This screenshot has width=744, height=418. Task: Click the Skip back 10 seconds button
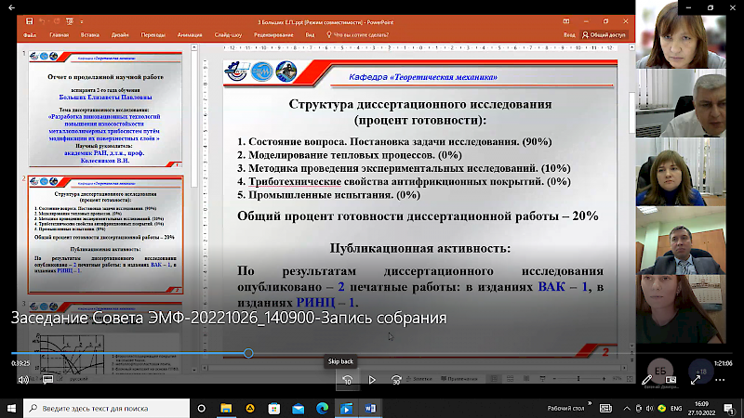346,379
